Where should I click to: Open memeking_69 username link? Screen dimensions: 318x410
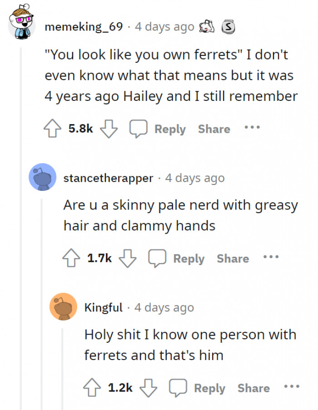84,27
